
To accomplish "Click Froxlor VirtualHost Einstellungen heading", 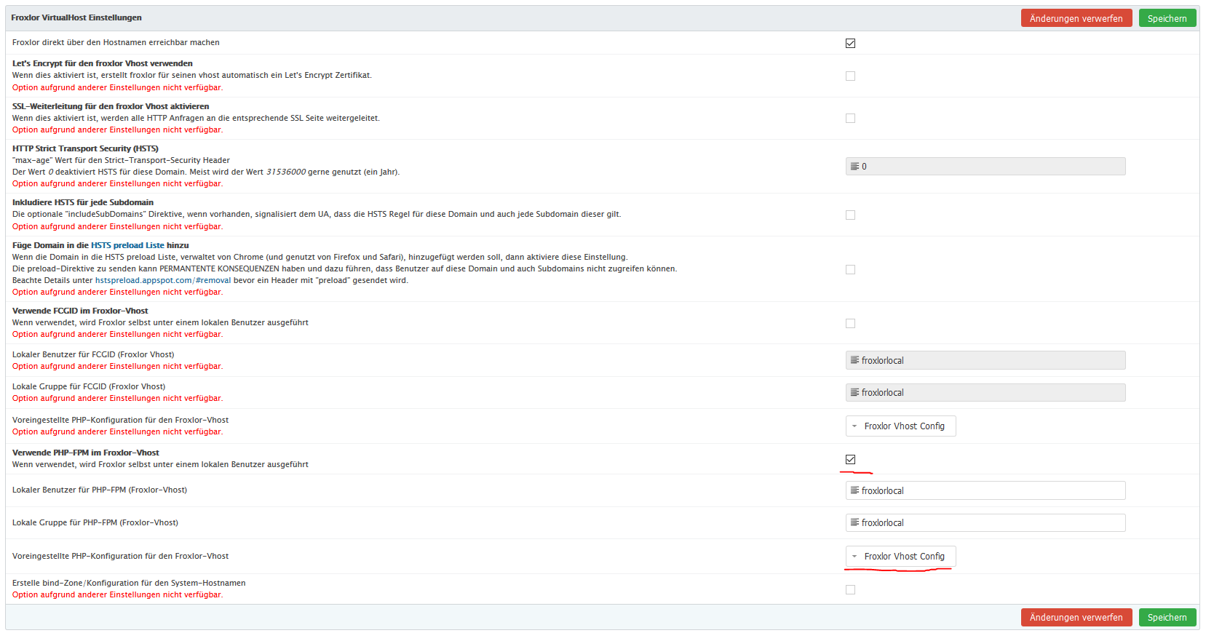I will (76, 17).
